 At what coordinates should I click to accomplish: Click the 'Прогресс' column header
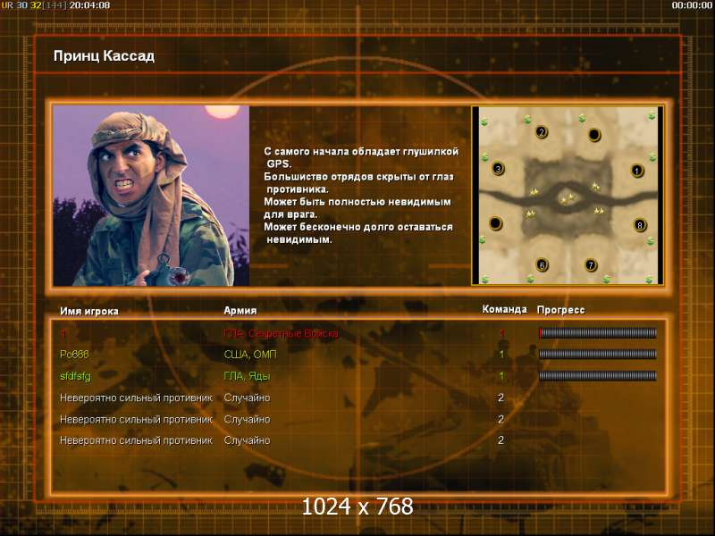point(560,310)
